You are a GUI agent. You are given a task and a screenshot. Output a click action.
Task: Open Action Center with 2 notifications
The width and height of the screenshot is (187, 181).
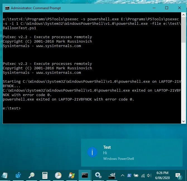point(178,176)
